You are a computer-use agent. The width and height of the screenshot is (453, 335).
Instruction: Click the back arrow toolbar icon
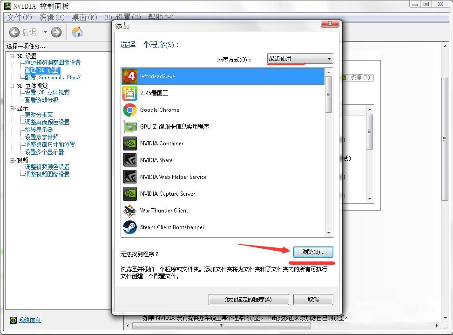pyautogui.click(x=14, y=32)
